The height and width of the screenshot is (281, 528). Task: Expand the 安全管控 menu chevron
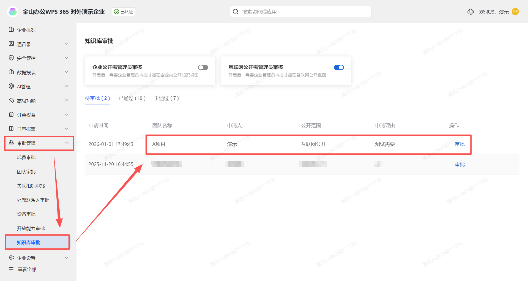[66, 58]
